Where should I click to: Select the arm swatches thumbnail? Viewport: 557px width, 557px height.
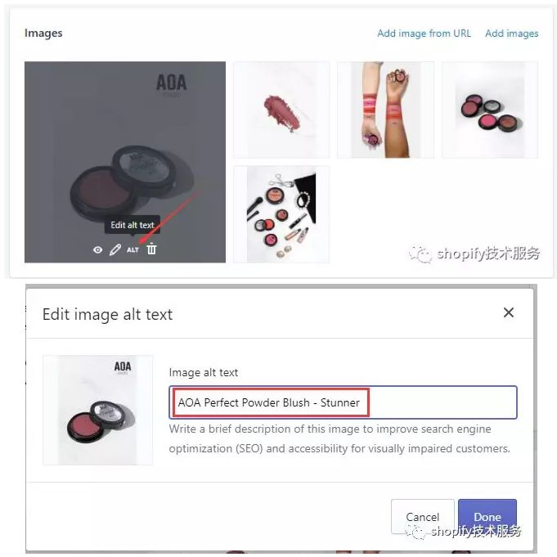tap(385, 110)
